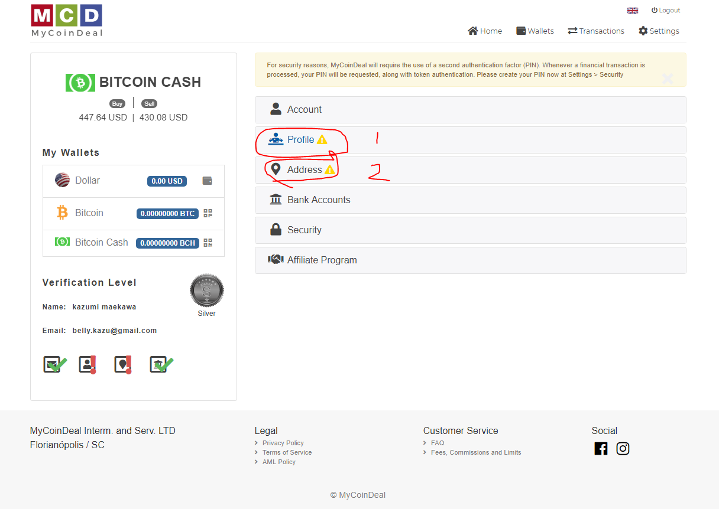719x509 pixels.
Task: Click the Silver verification medal
Action: (x=207, y=291)
